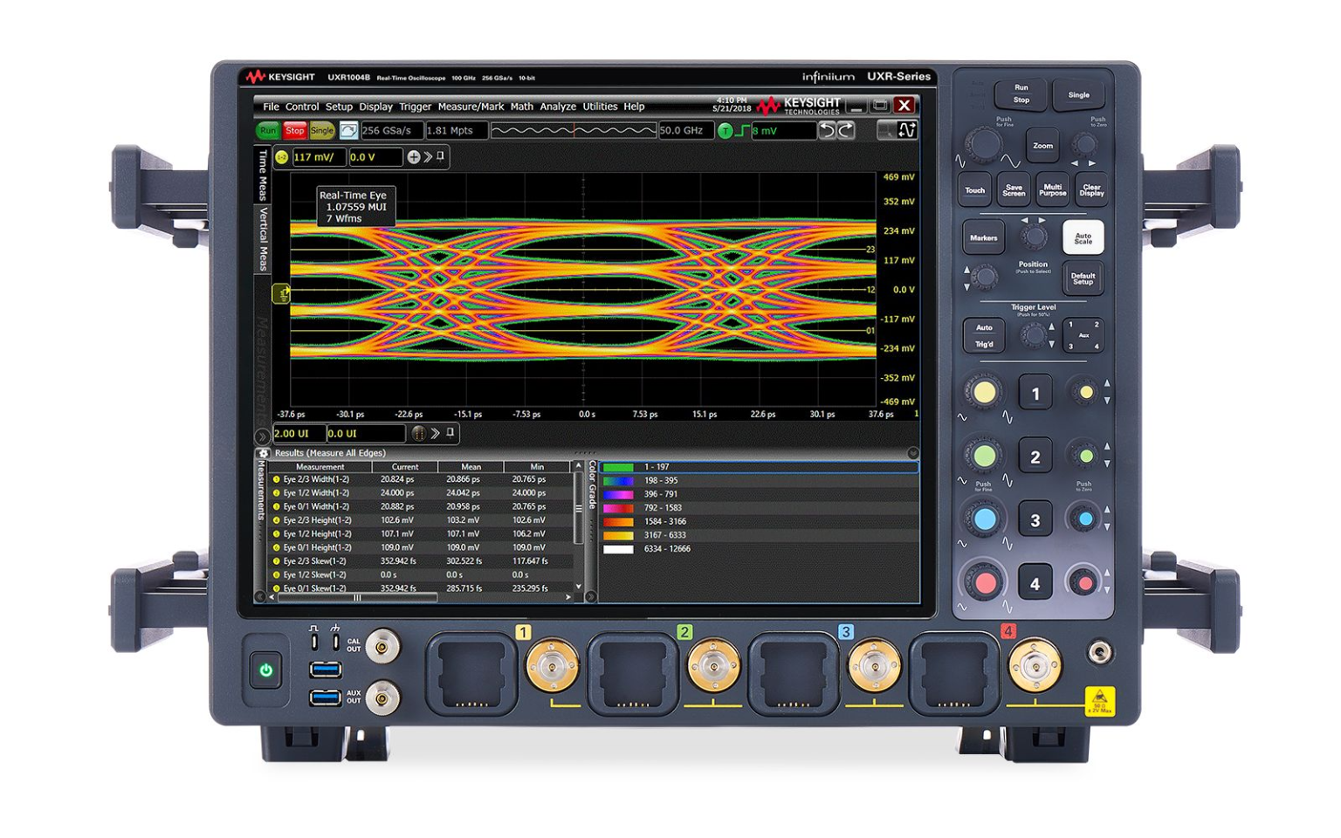1341x838 pixels.
Task: Open the Analyze menu
Action: [x=558, y=106]
